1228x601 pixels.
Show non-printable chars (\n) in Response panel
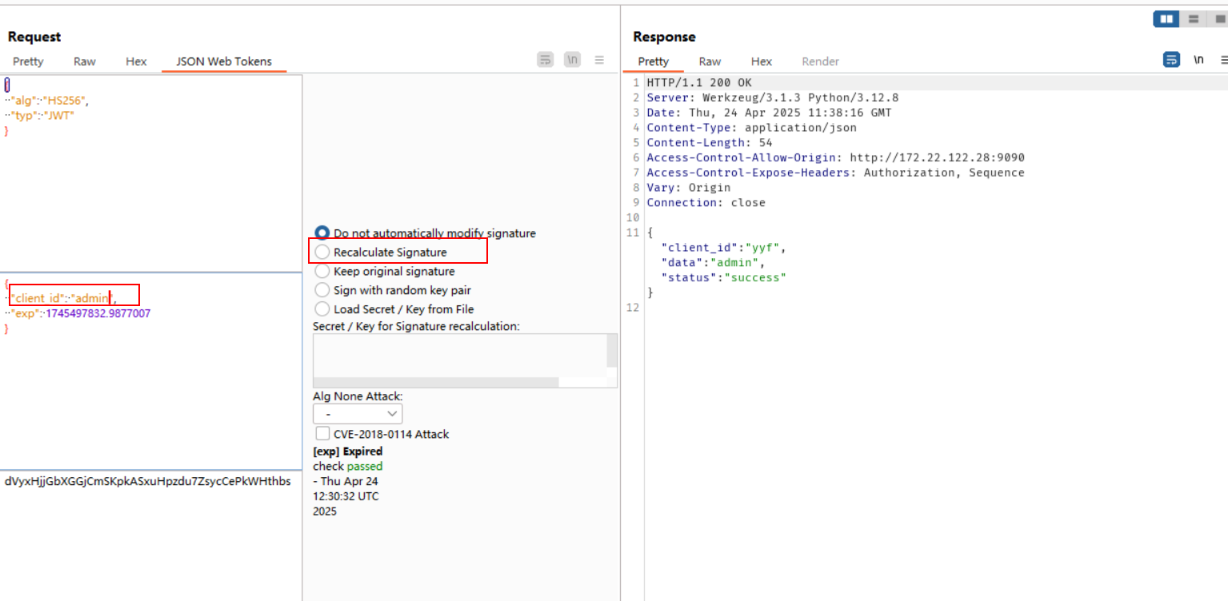1198,59
